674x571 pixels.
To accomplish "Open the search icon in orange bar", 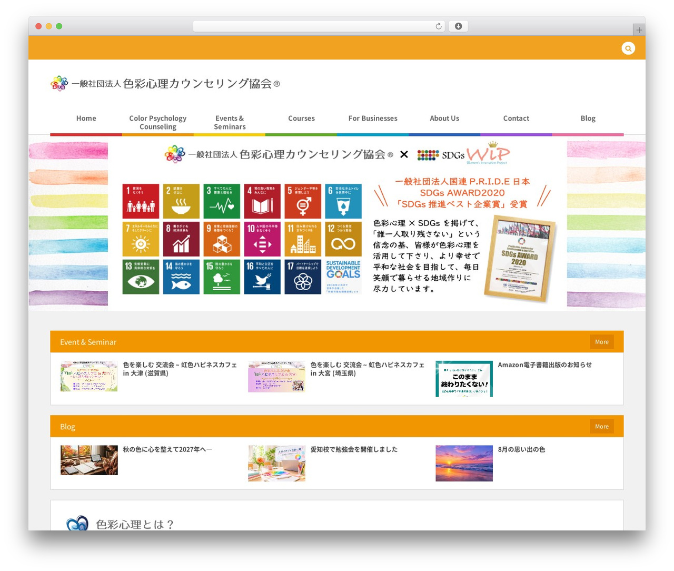I will tap(628, 48).
